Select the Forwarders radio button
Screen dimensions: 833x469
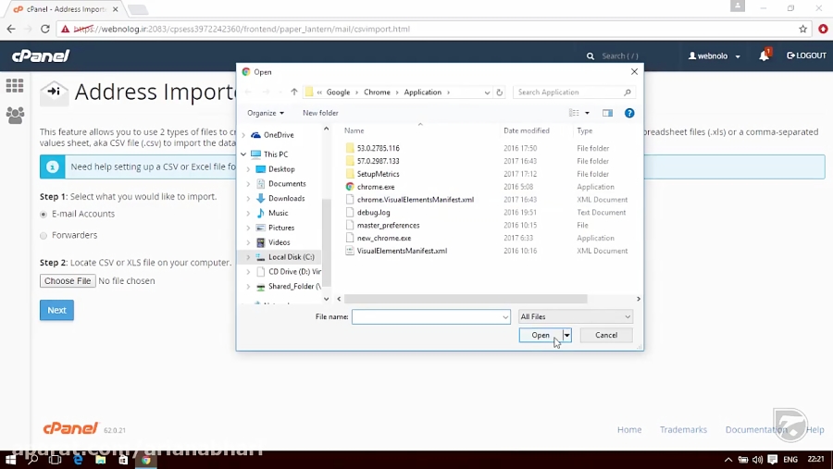[x=44, y=235]
